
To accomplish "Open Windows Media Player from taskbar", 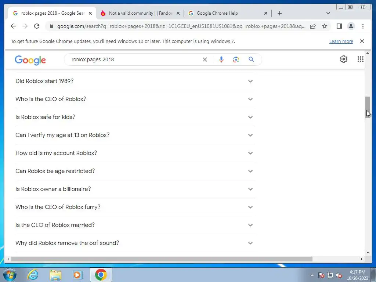I will pos(78,275).
